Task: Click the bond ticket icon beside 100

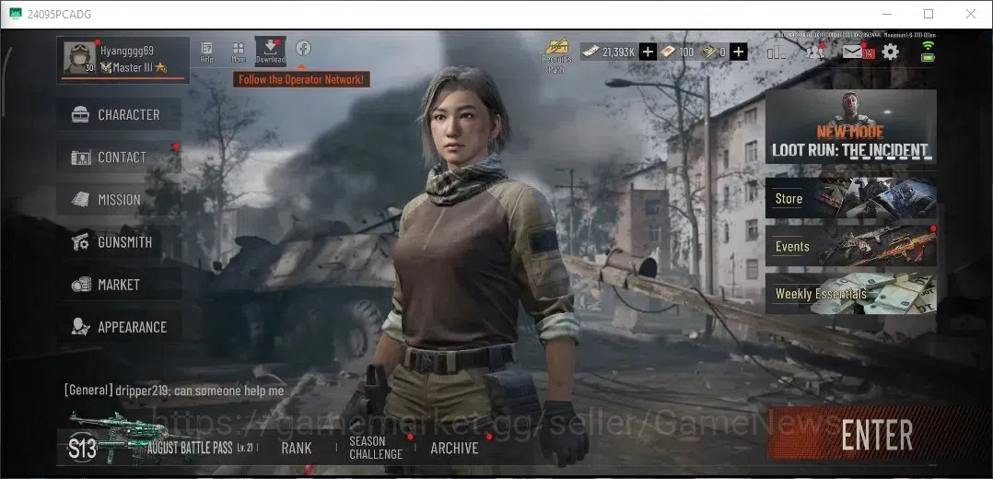Action: click(x=668, y=52)
